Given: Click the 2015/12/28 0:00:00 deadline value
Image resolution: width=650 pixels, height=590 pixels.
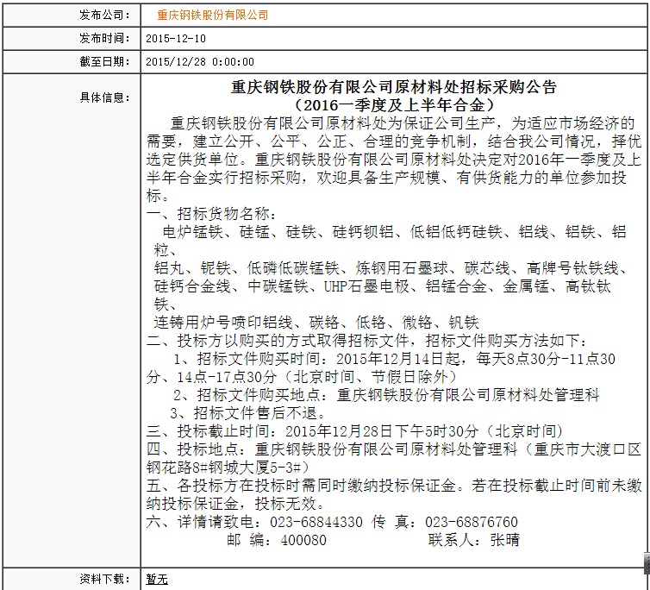Looking at the screenshot, I should pos(200,62).
